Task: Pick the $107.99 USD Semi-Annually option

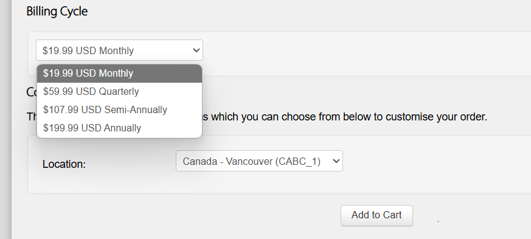Action: pyautogui.click(x=119, y=110)
